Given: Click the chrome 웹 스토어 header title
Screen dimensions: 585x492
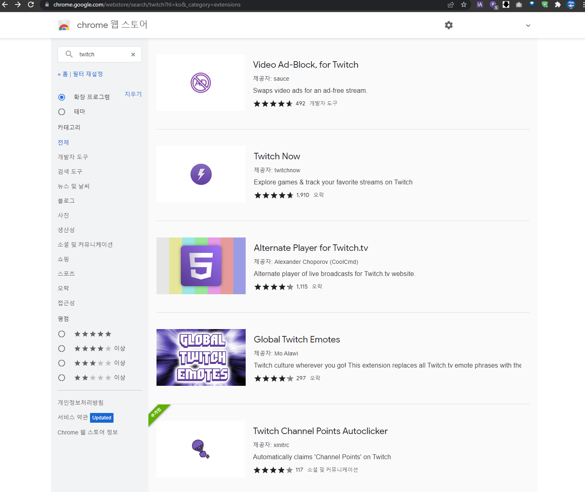Looking at the screenshot, I should pos(112,25).
